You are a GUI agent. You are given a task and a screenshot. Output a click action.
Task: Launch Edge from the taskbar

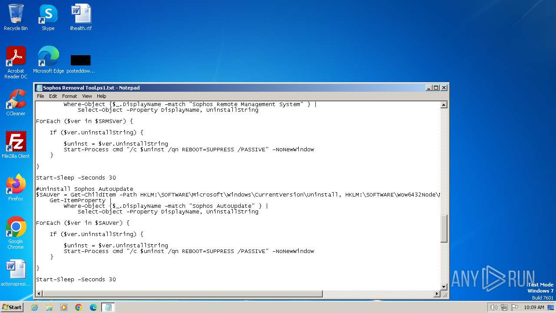coord(93,307)
